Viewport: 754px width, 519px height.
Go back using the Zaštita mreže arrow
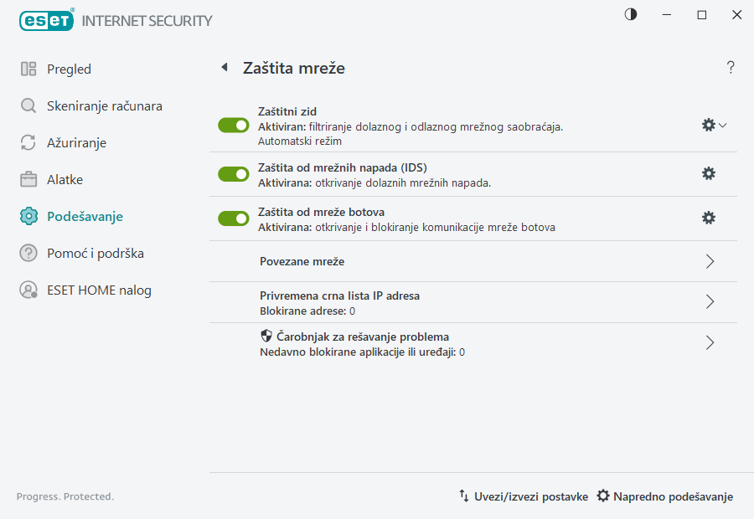coord(225,68)
